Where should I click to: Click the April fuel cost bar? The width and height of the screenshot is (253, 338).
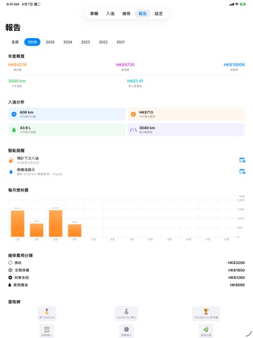pos(74,230)
